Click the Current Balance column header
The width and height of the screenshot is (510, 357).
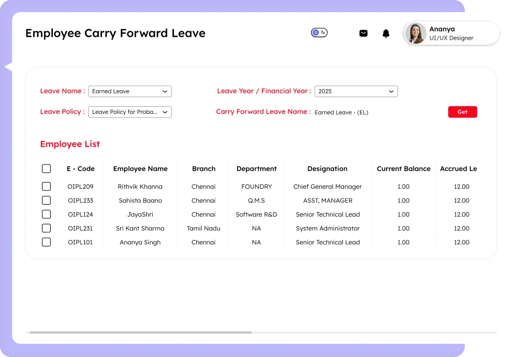coord(403,168)
